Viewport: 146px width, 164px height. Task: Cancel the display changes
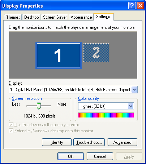pyautogui.click(x=100, y=156)
